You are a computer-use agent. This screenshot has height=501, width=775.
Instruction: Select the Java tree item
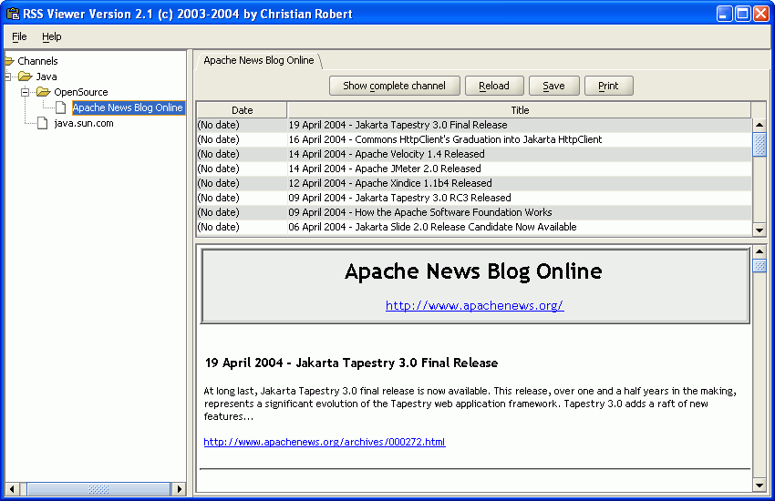[46, 77]
